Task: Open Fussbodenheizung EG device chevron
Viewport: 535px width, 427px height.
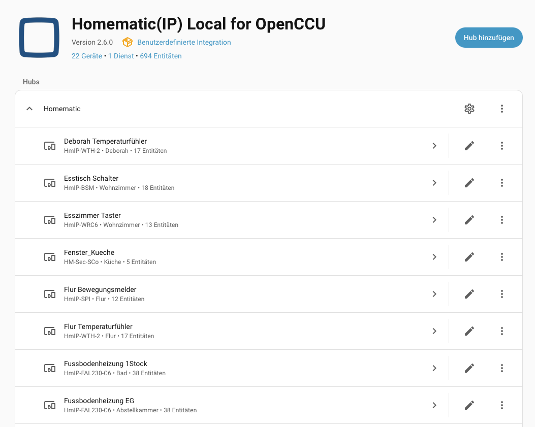Action: pyautogui.click(x=434, y=405)
